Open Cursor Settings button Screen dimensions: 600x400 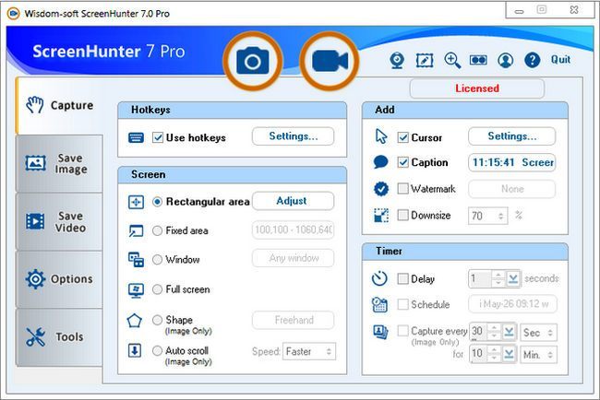pyautogui.click(x=512, y=136)
